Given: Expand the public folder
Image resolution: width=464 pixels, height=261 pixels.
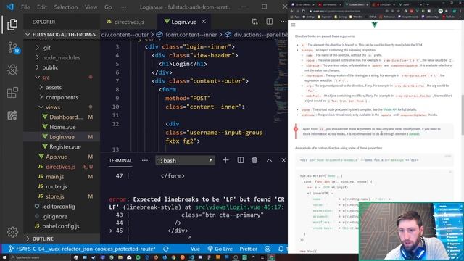Looking at the screenshot, I should (x=50, y=67).
